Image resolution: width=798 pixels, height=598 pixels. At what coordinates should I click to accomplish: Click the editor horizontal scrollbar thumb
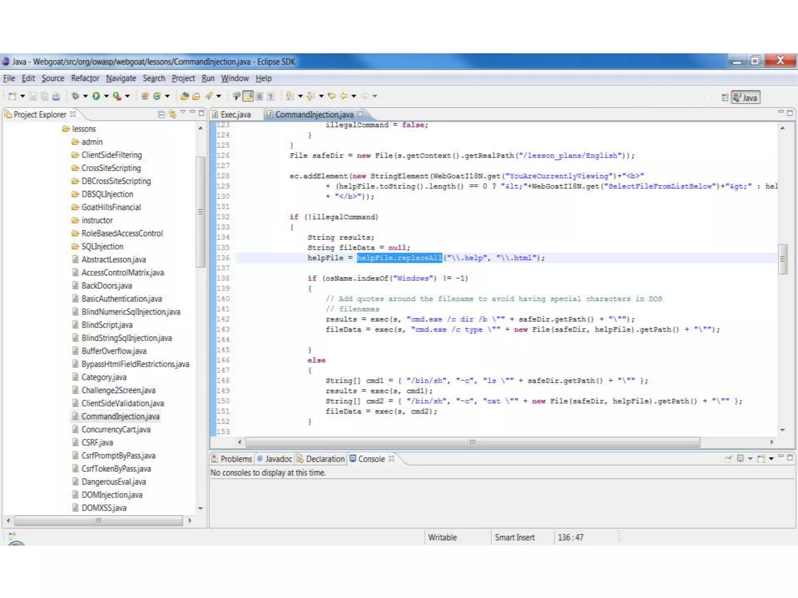(x=472, y=442)
